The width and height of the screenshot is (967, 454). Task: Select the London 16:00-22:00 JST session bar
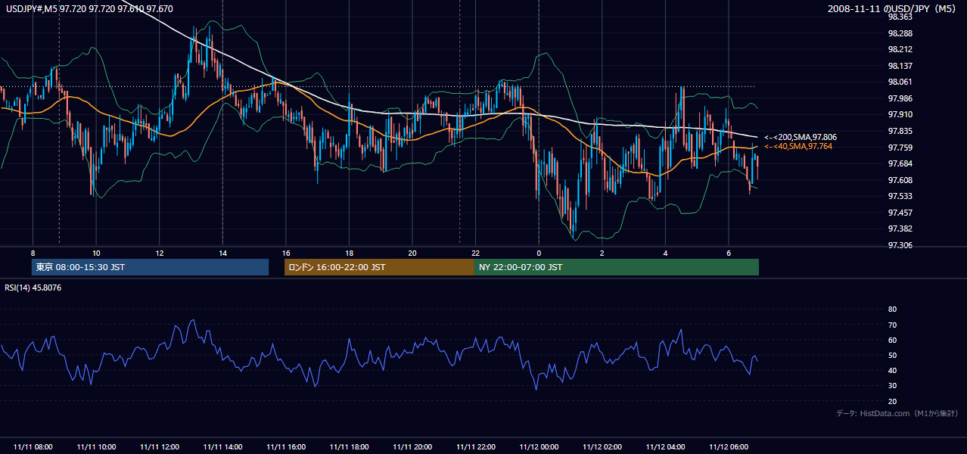click(x=379, y=267)
